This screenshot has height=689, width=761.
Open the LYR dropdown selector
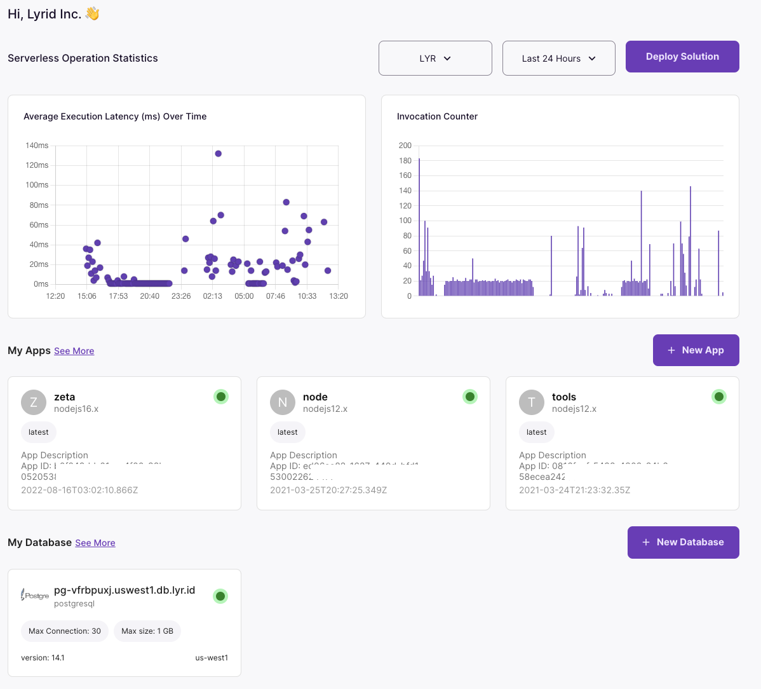pyautogui.click(x=435, y=58)
